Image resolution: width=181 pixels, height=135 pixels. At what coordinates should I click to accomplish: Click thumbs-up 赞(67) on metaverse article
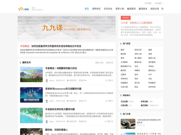[109, 101]
